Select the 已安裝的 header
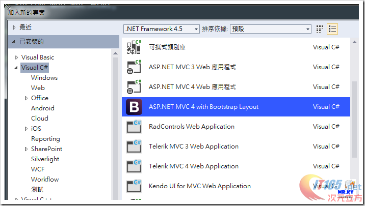Viewport: 365px width, 206px height. (x=64, y=42)
